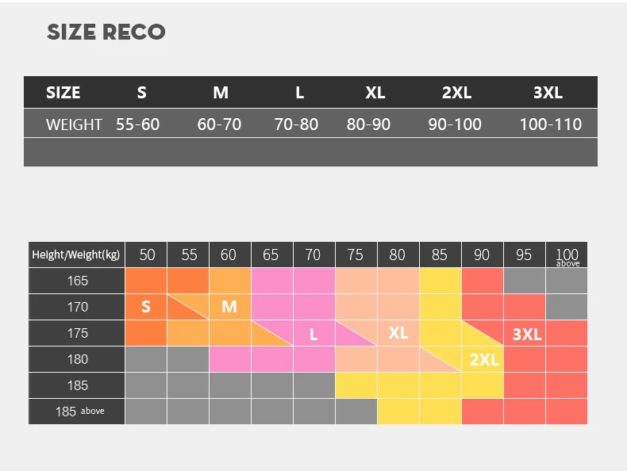Select the 3XL column header in the top size table

click(548, 93)
